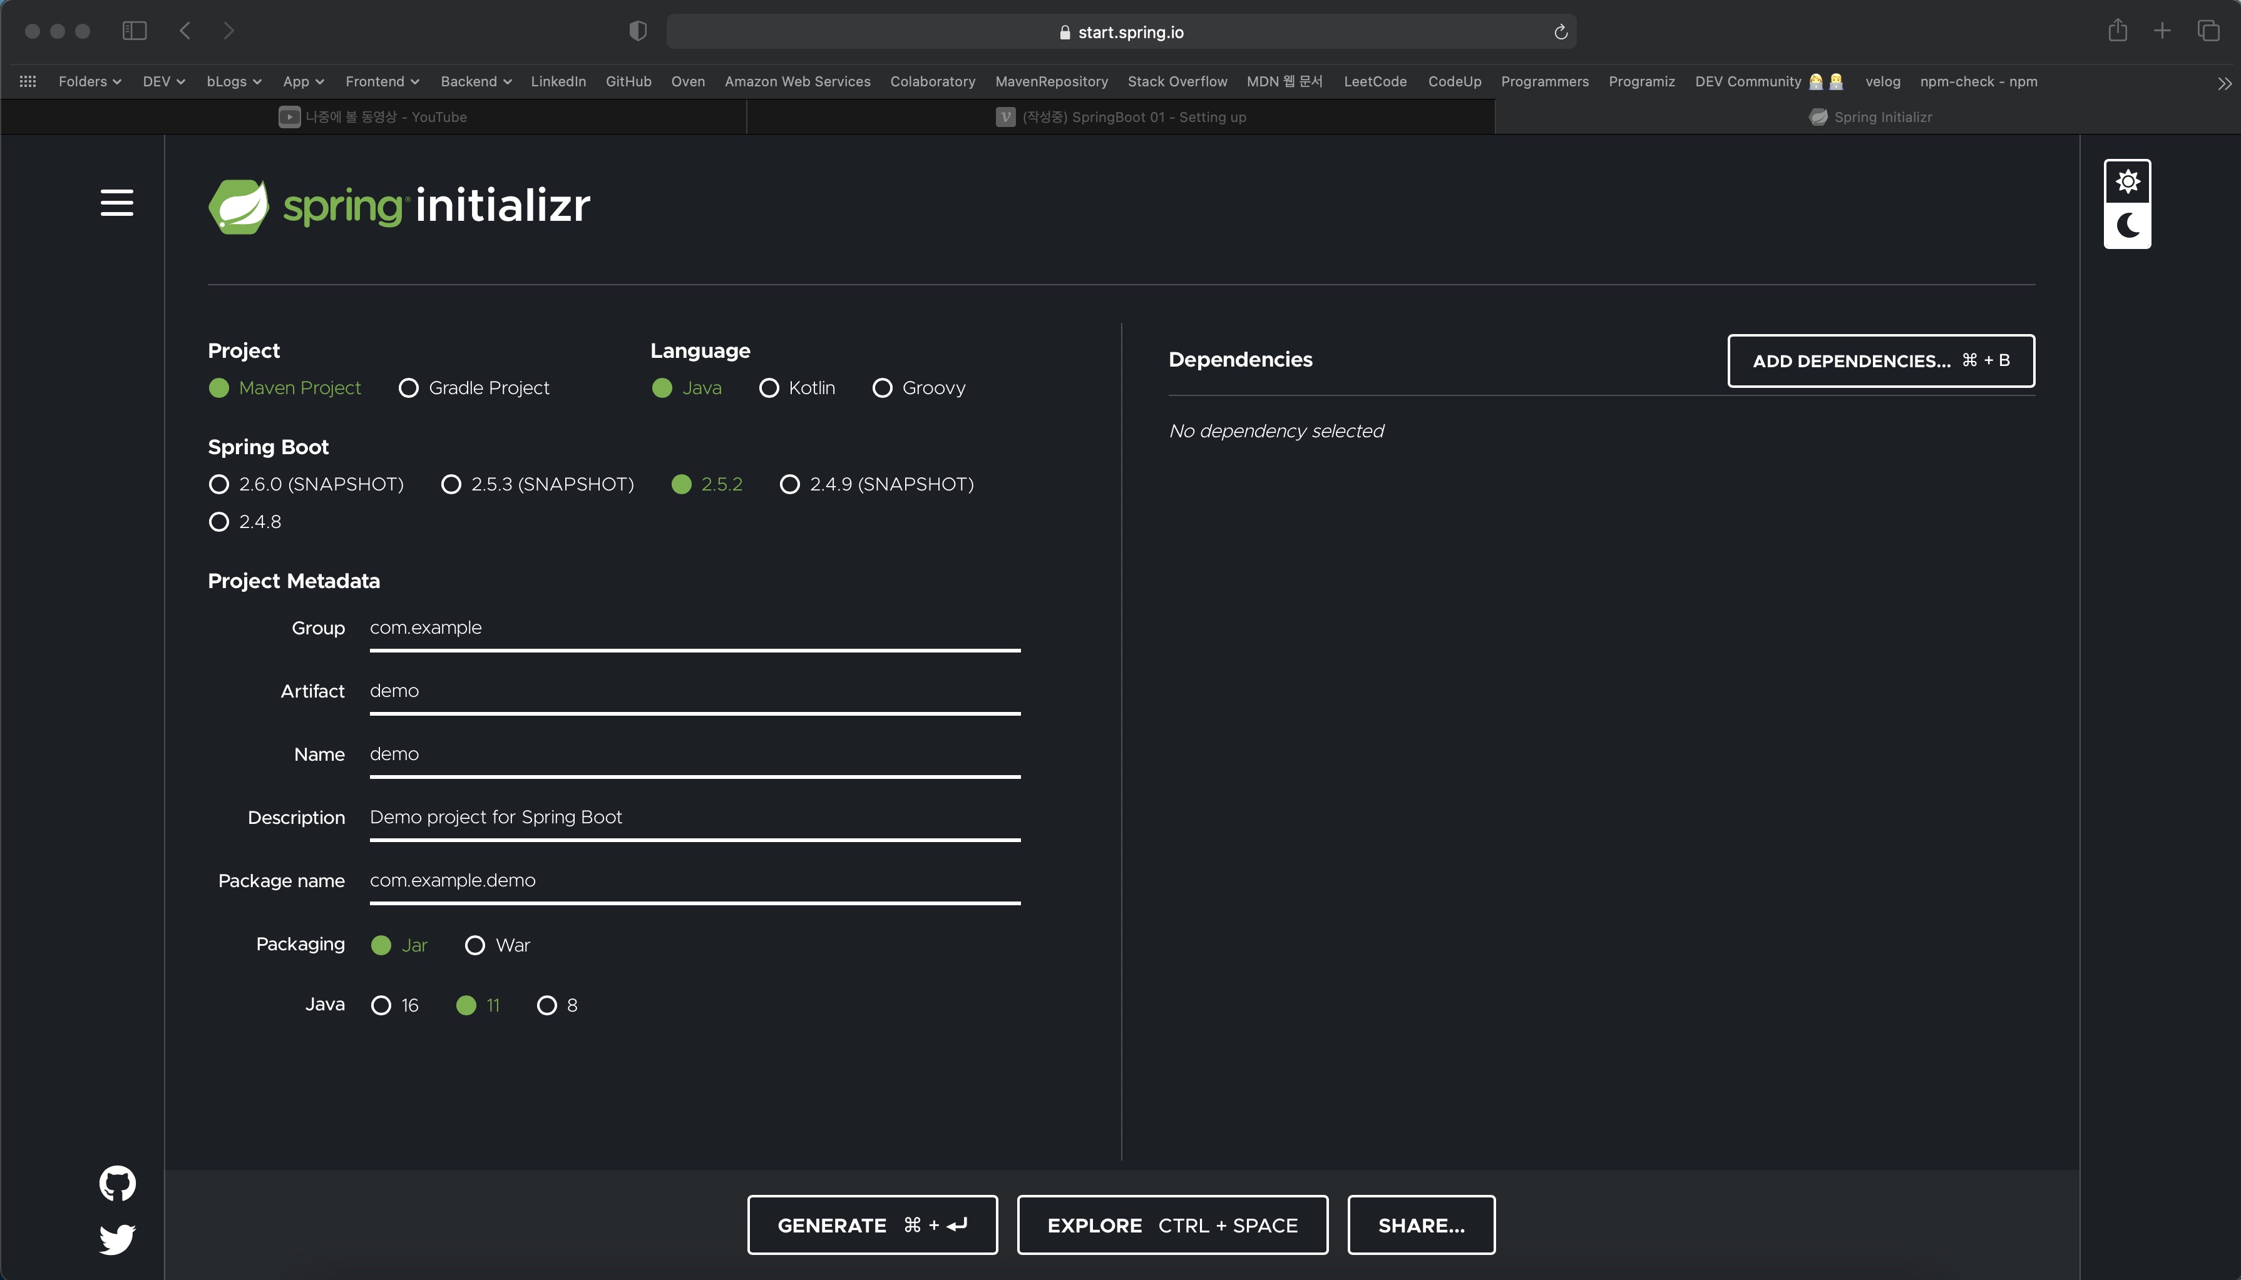
Task: Click the ADD DEPENDENCIES button
Action: [1880, 360]
